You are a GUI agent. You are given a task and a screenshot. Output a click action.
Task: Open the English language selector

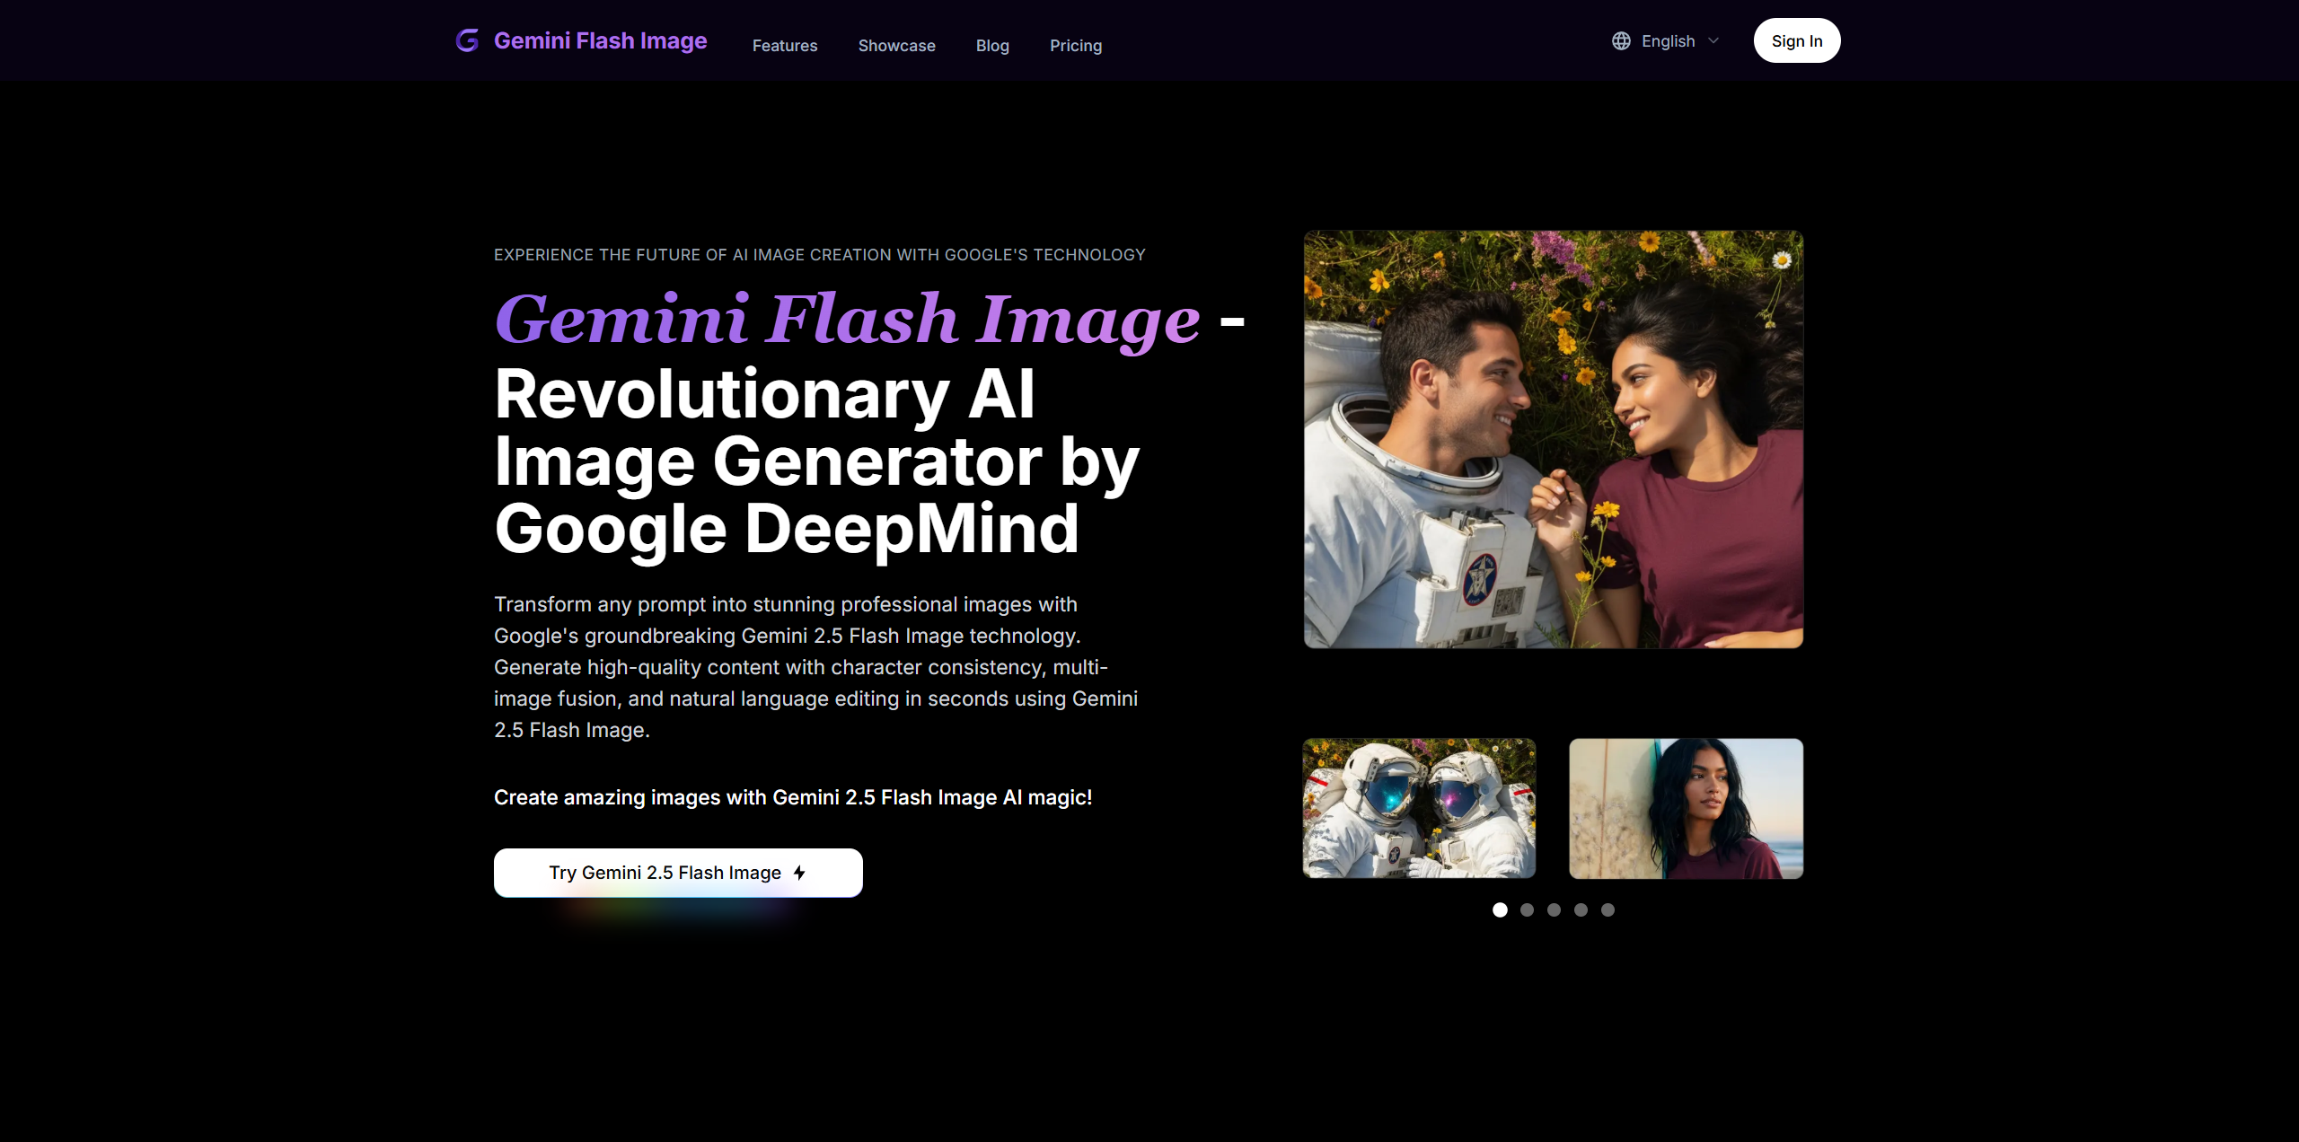[1668, 41]
